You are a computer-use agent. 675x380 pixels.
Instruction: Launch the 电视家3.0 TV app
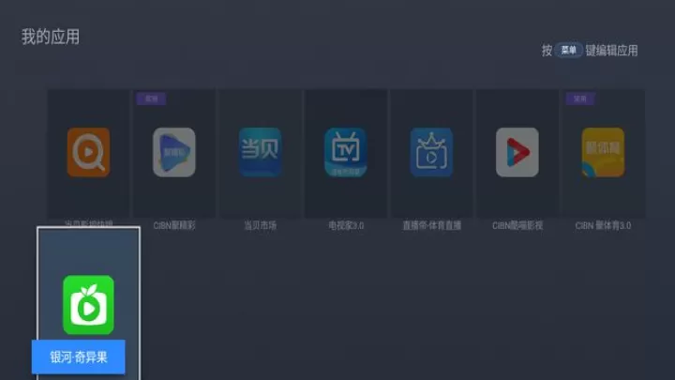click(346, 152)
